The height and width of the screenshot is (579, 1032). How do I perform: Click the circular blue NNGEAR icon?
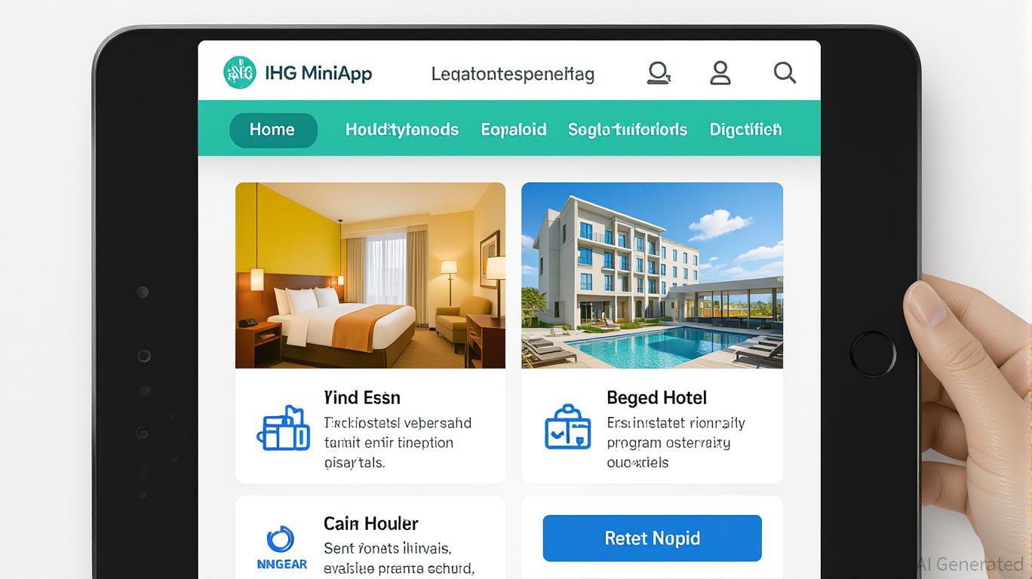click(x=281, y=540)
